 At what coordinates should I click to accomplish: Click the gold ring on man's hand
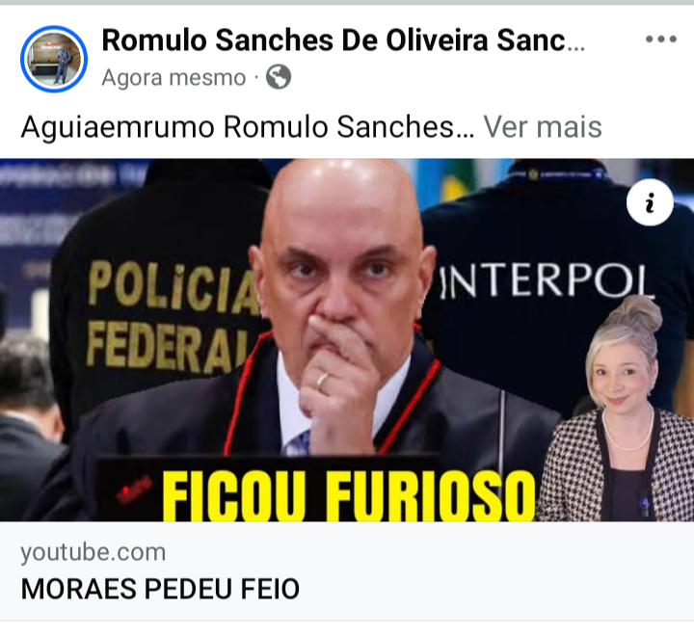point(322,382)
